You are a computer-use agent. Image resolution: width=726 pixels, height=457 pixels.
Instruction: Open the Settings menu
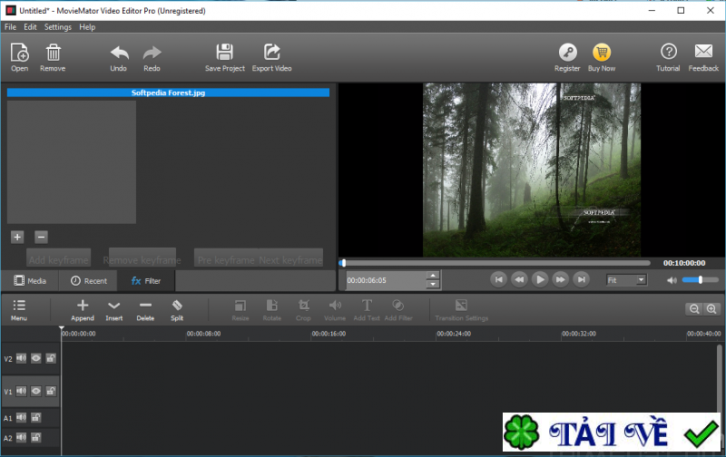(58, 27)
